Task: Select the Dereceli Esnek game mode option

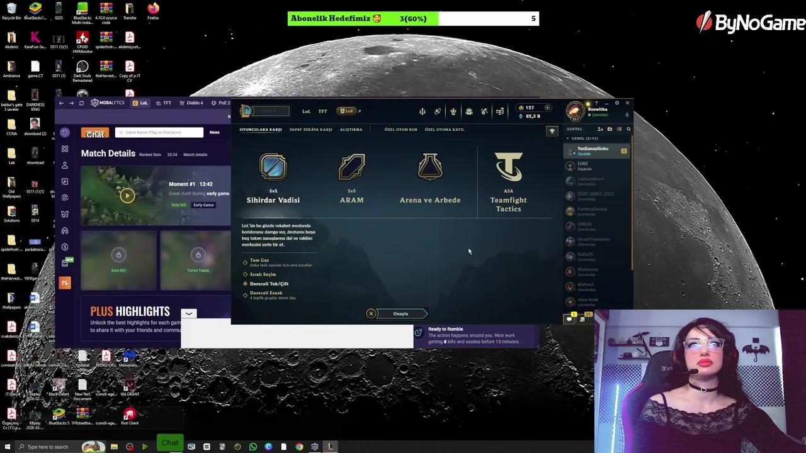Action: (x=266, y=293)
